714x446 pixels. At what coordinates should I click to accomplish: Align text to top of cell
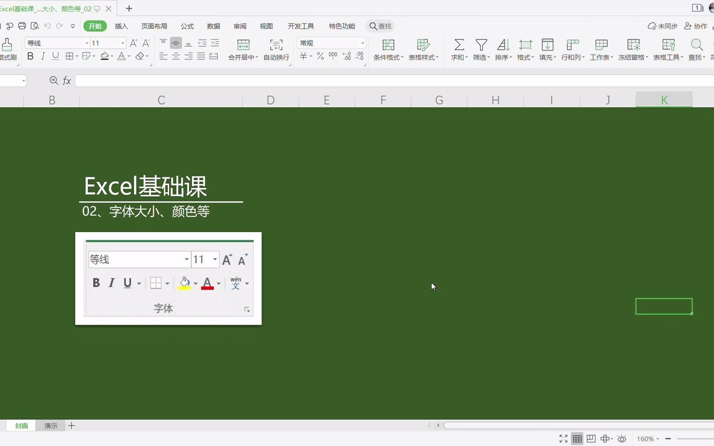(163, 43)
